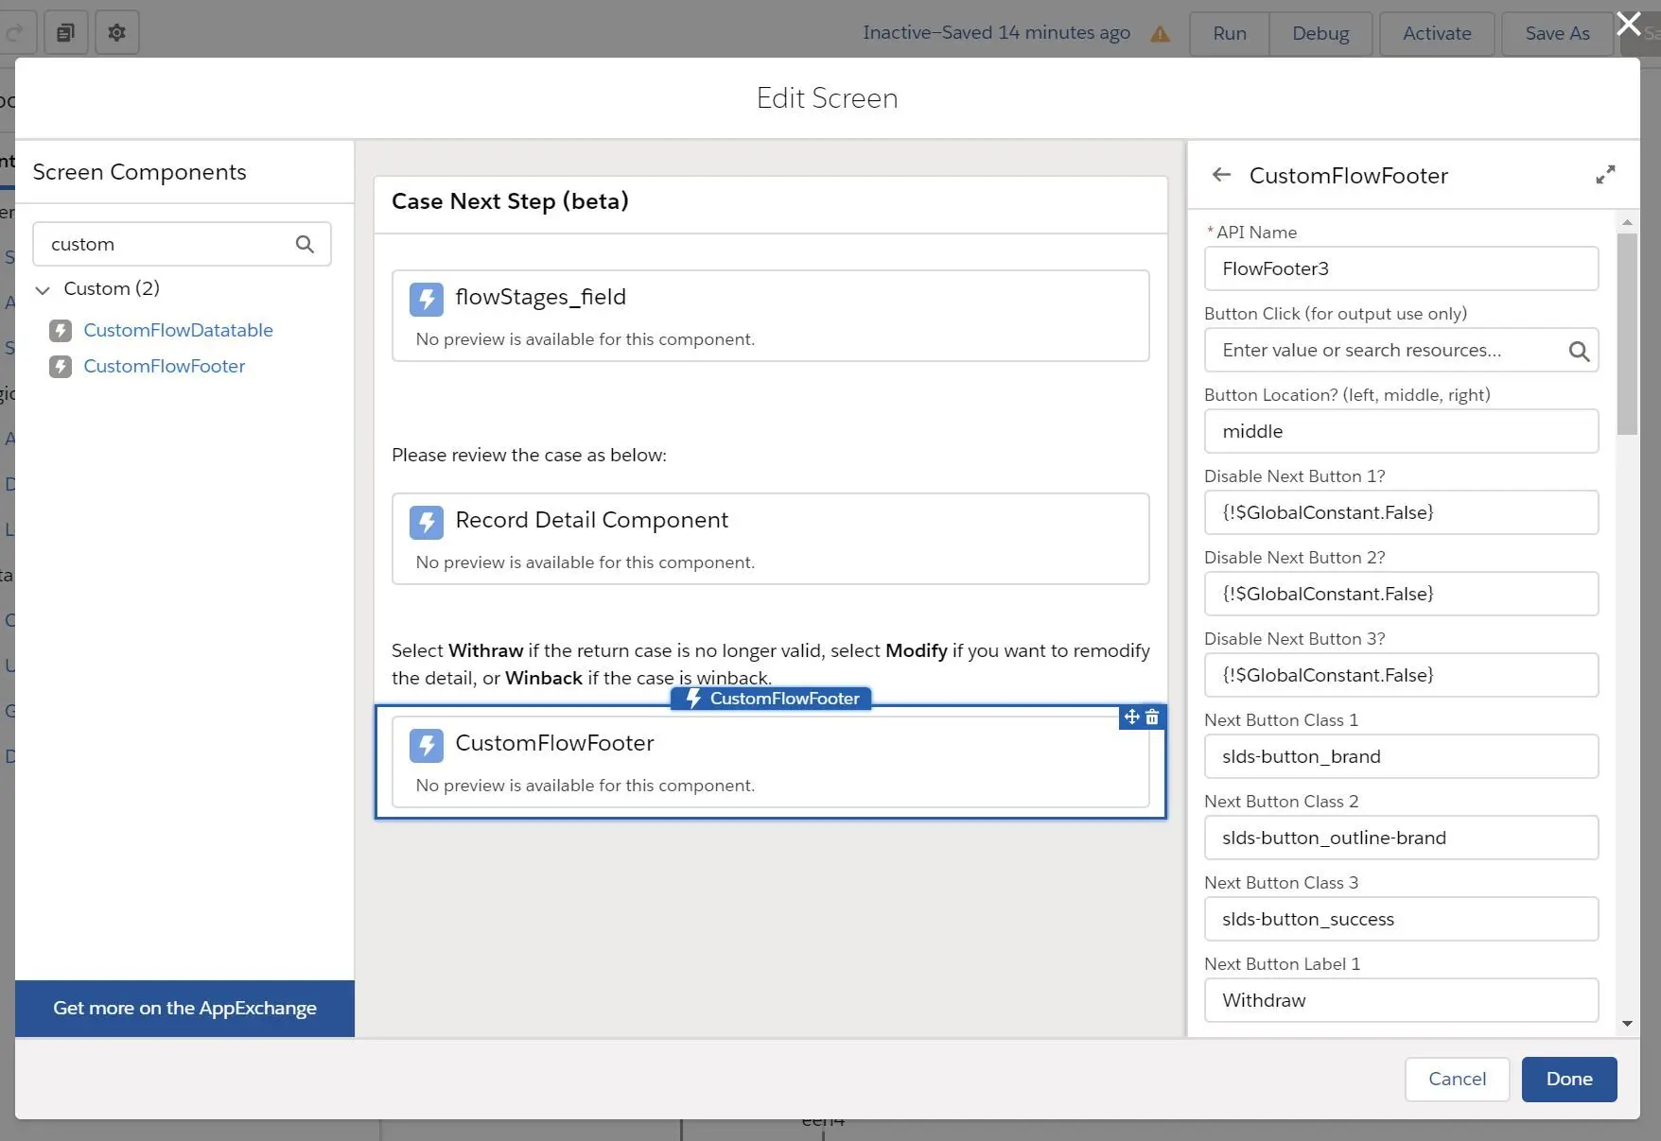Click the scrollbar down arrow in properties
The image size is (1661, 1141).
point(1627,1024)
